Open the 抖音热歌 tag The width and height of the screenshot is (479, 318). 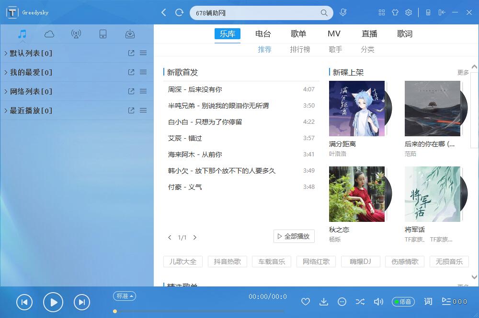pyautogui.click(x=227, y=262)
